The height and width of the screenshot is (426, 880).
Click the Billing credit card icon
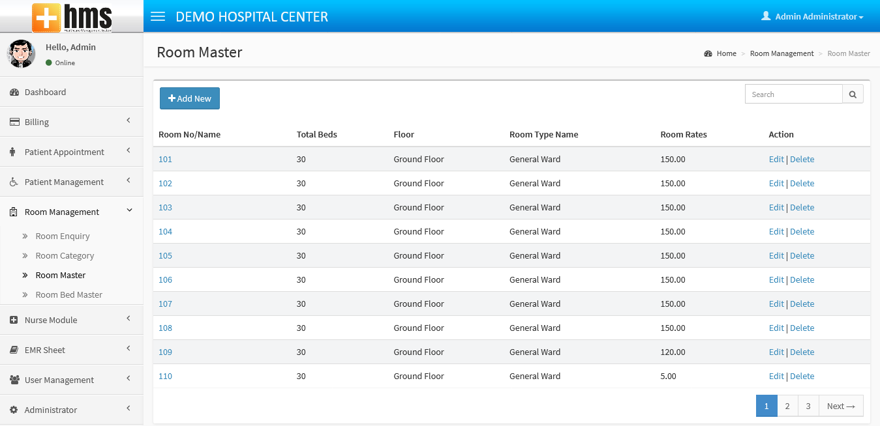(x=14, y=122)
